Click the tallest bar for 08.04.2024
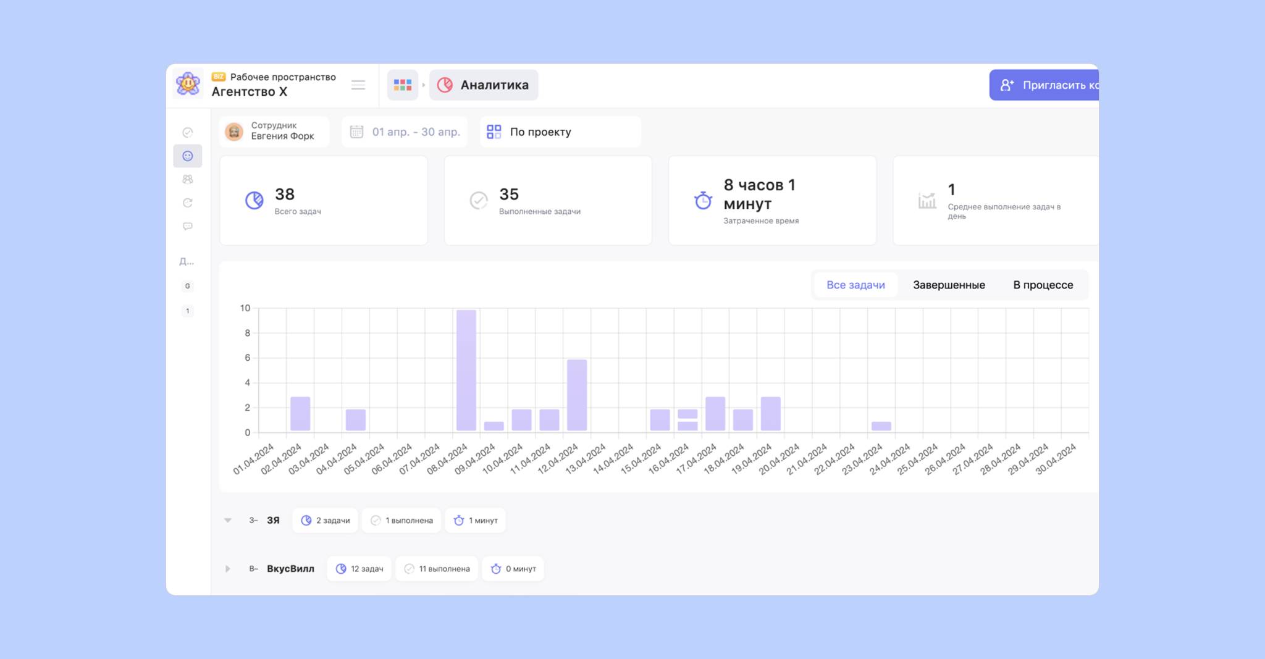1265x659 pixels. coord(466,371)
